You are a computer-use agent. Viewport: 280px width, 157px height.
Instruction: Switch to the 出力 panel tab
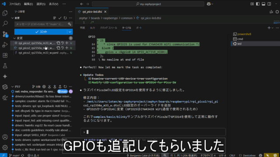tap(92, 28)
